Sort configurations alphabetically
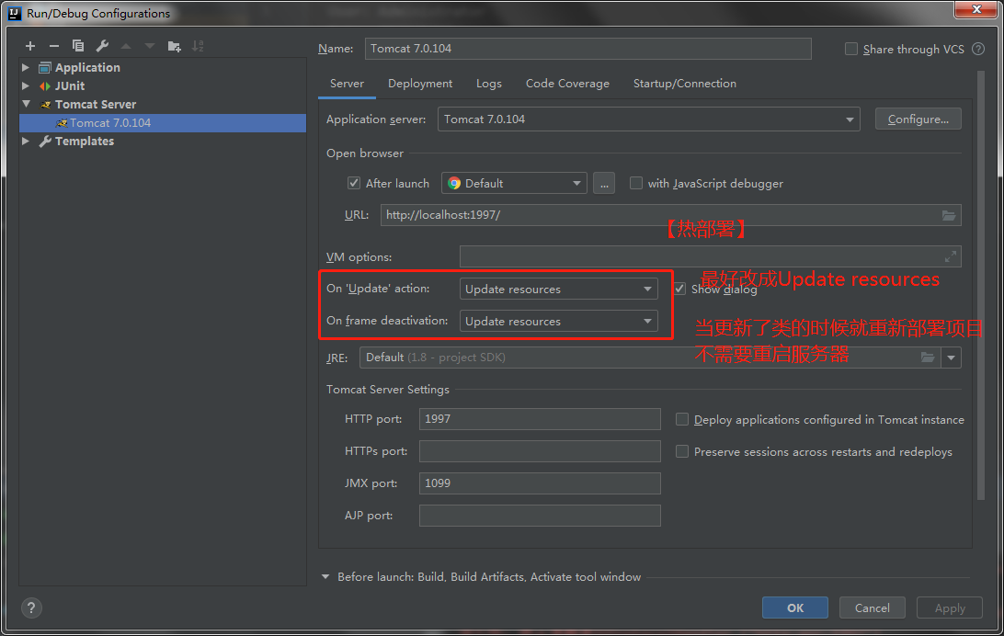The image size is (1004, 636). coord(198,46)
